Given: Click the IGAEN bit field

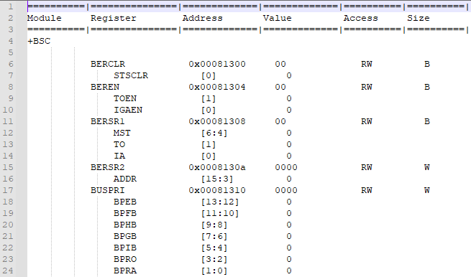Looking at the screenshot, I should pos(128,110).
